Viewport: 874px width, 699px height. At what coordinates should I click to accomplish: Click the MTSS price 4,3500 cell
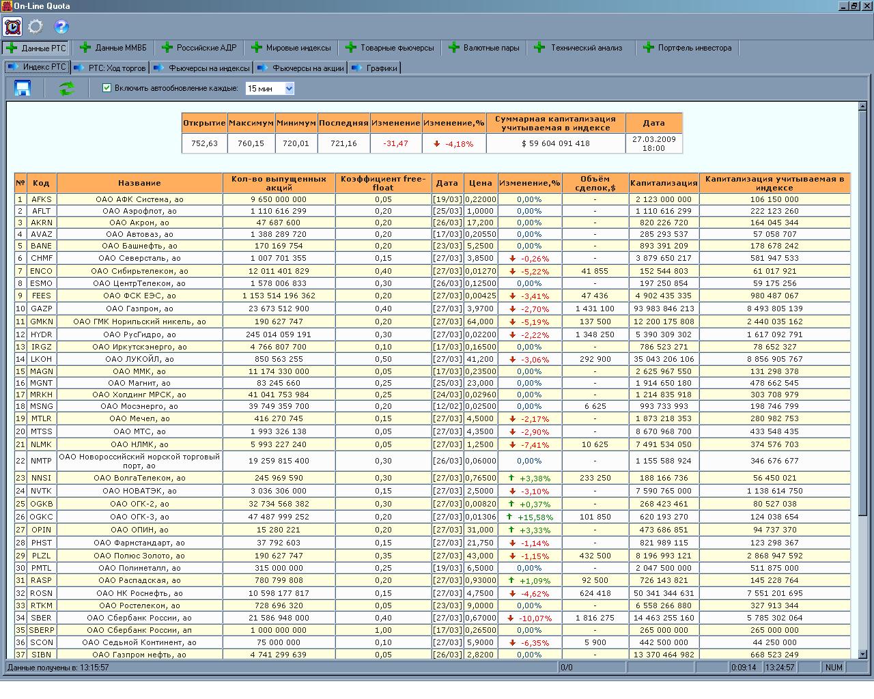(481, 431)
